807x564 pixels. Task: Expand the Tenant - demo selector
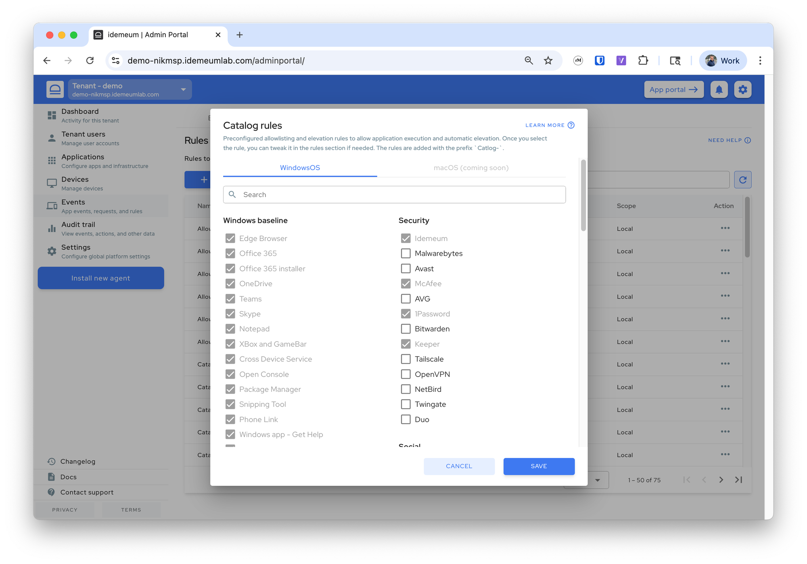[x=130, y=89]
